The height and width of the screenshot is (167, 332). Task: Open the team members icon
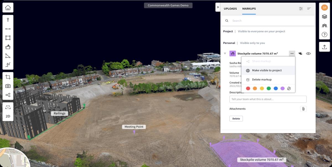point(324,26)
